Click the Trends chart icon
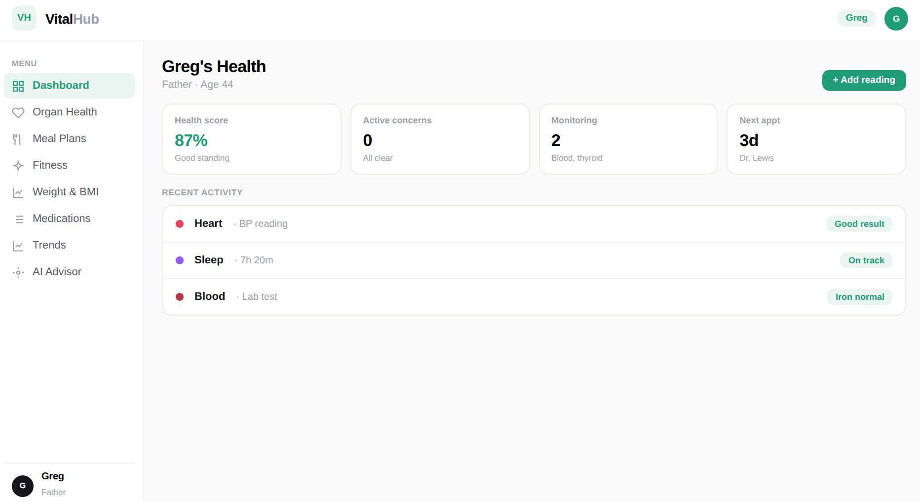The image size is (920, 502). click(18, 246)
